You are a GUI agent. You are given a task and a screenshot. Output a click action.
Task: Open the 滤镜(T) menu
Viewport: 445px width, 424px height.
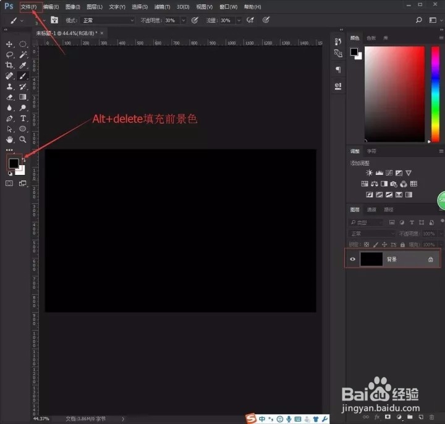(x=162, y=7)
